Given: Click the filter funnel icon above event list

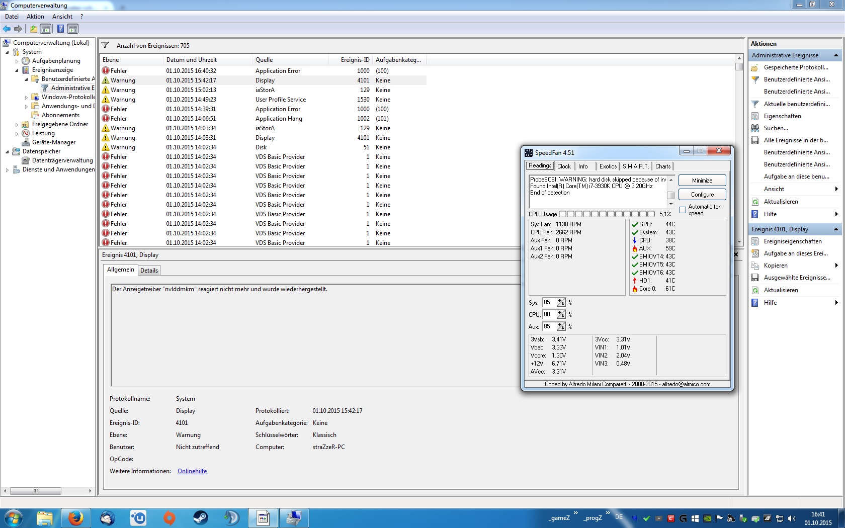Looking at the screenshot, I should (x=106, y=45).
